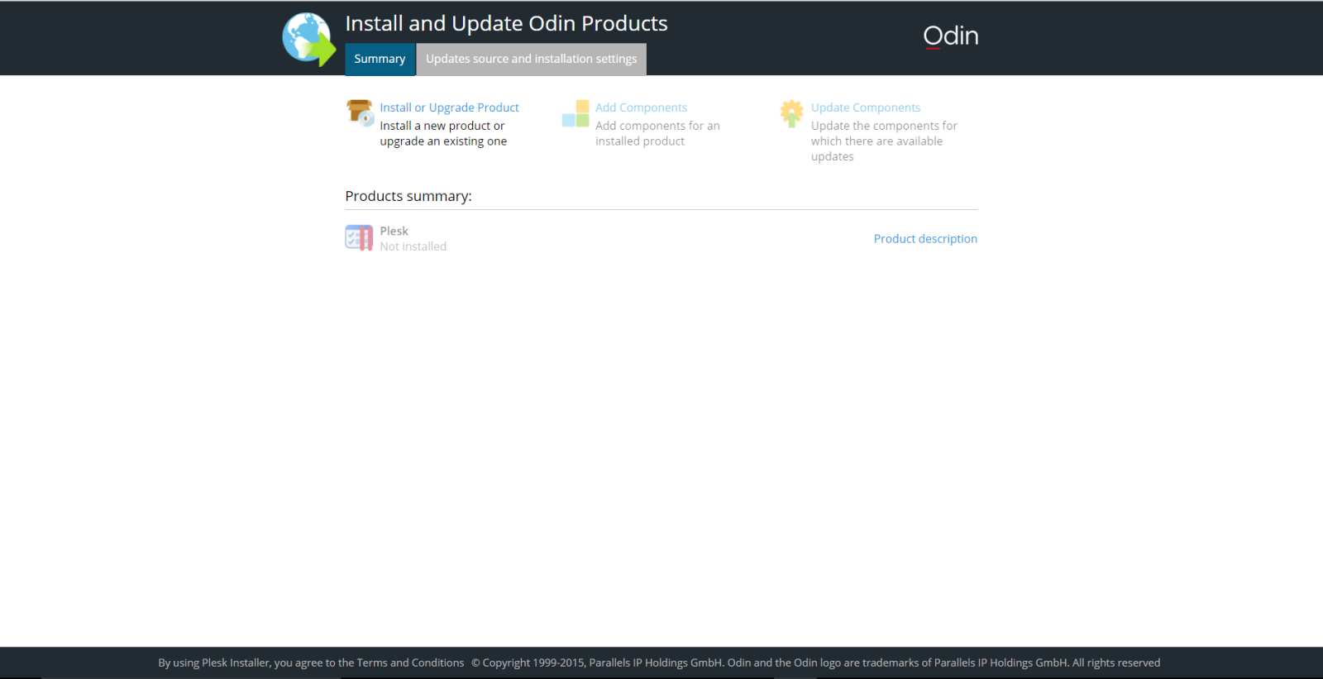Click the Add Components blocks icon

[x=576, y=113]
